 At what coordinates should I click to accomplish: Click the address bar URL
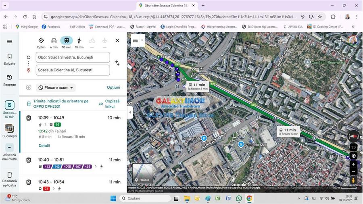(173, 17)
